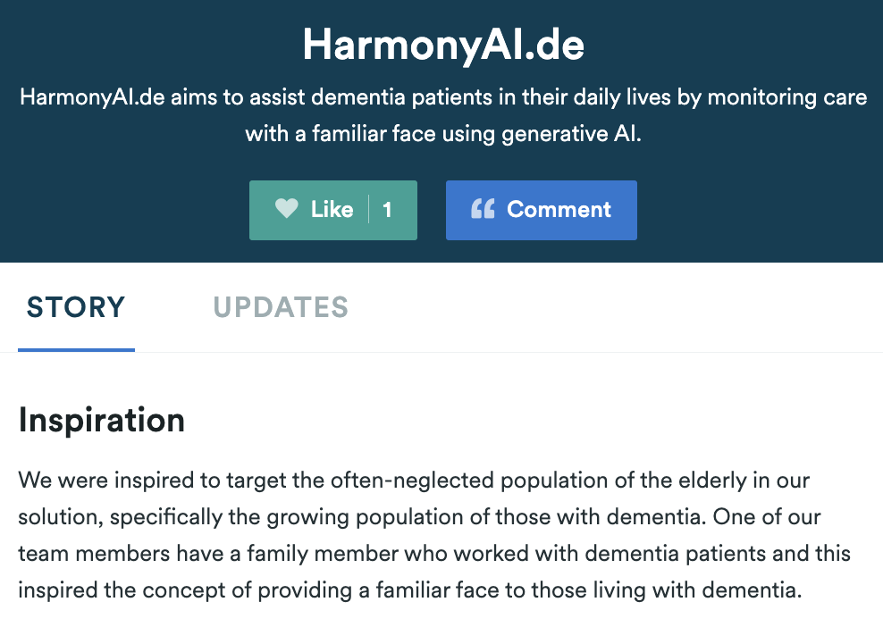Screen dimensions: 883x627
Task: Click the word Comment on blue button
Action: (x=559, y=209)
